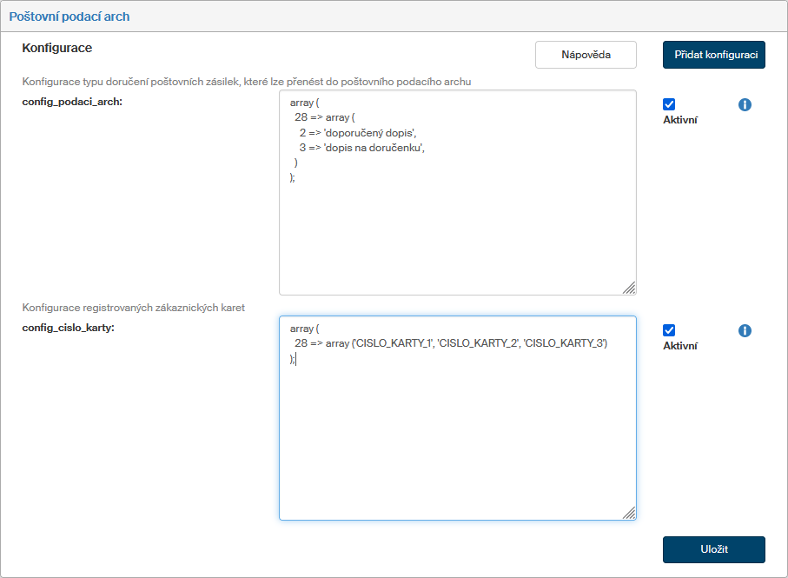Image resolution: width=788 pixels, height=578 pixels.
Task: Uncheck Aktivní checkbox for config_podaci_arch
Action: (x=669, y=104)
